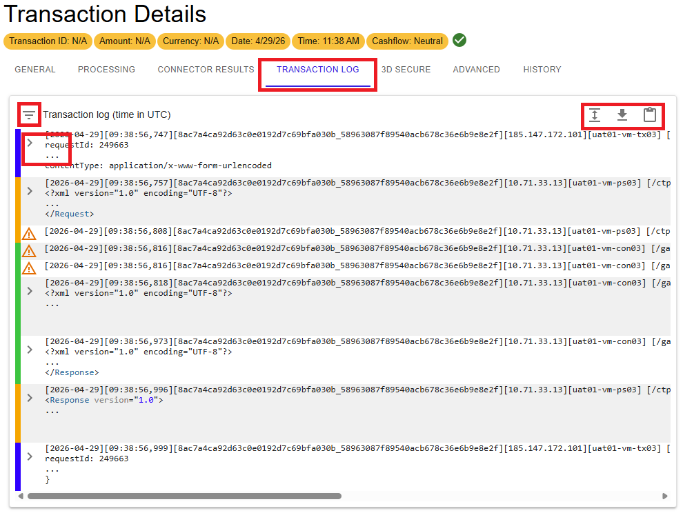
Task: Click the '</Response>' closing tag text
Action: (72, 372)
